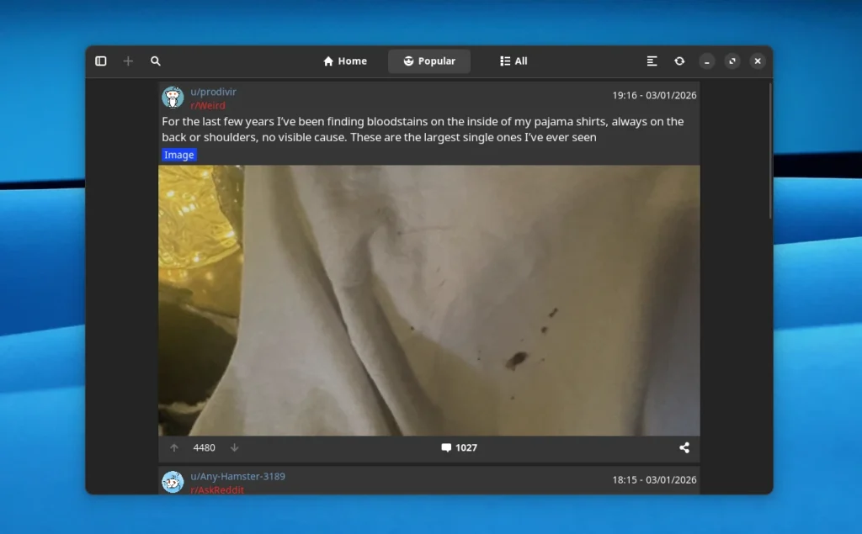The height and width of the screenshot is (534, 862).
Task: Open the sort options menu icon
Action: (x=652, y=61)
